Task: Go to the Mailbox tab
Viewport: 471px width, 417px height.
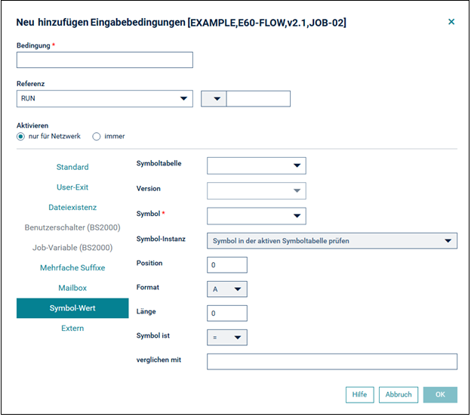Action: [72, 288]
